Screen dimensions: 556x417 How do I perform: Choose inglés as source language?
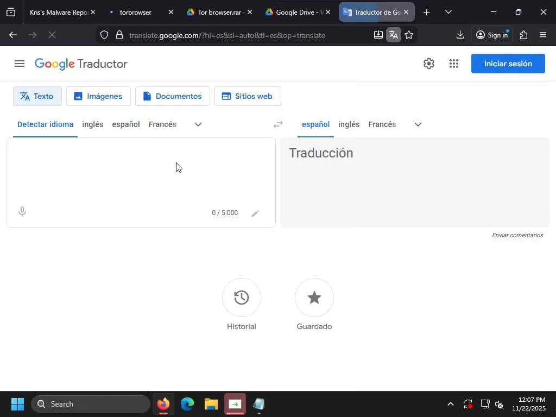coord(92,124)
